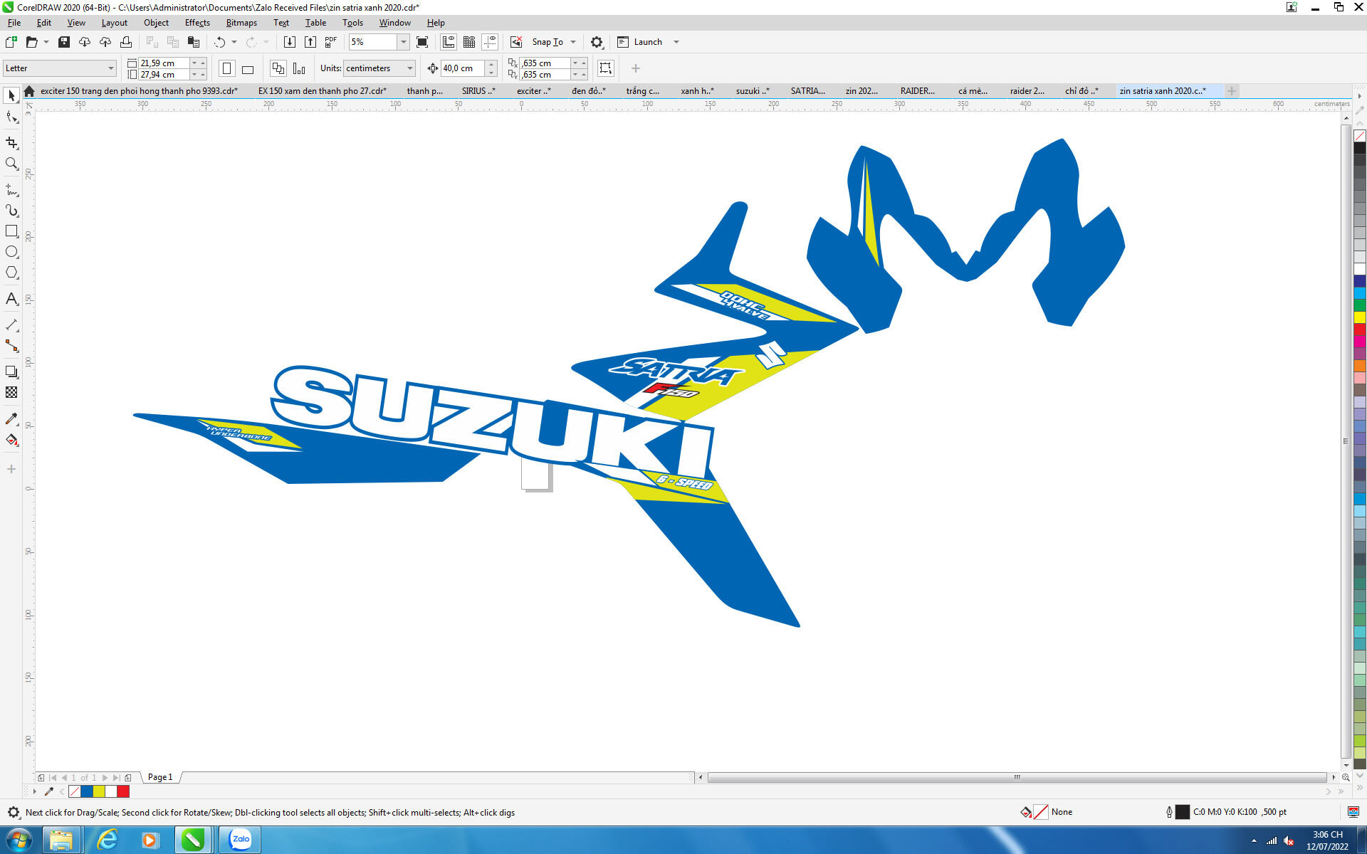The image size is (1367, 854).
Task: Add a new document tab
Action: click(x=1231, y=91)
